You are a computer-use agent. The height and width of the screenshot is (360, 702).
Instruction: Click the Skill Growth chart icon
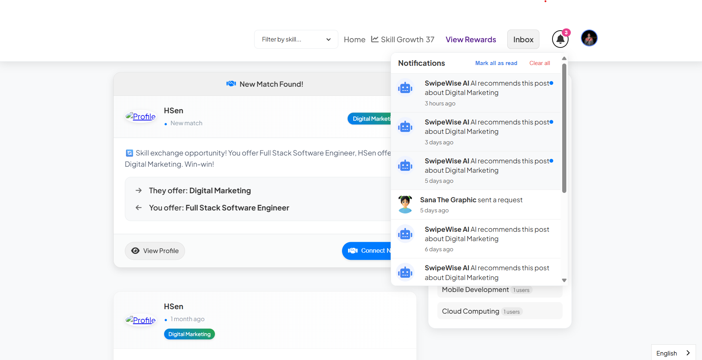375,39
